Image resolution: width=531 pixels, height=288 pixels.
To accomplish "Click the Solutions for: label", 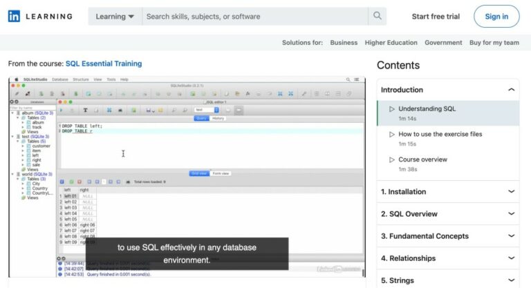I will (302, 43).
